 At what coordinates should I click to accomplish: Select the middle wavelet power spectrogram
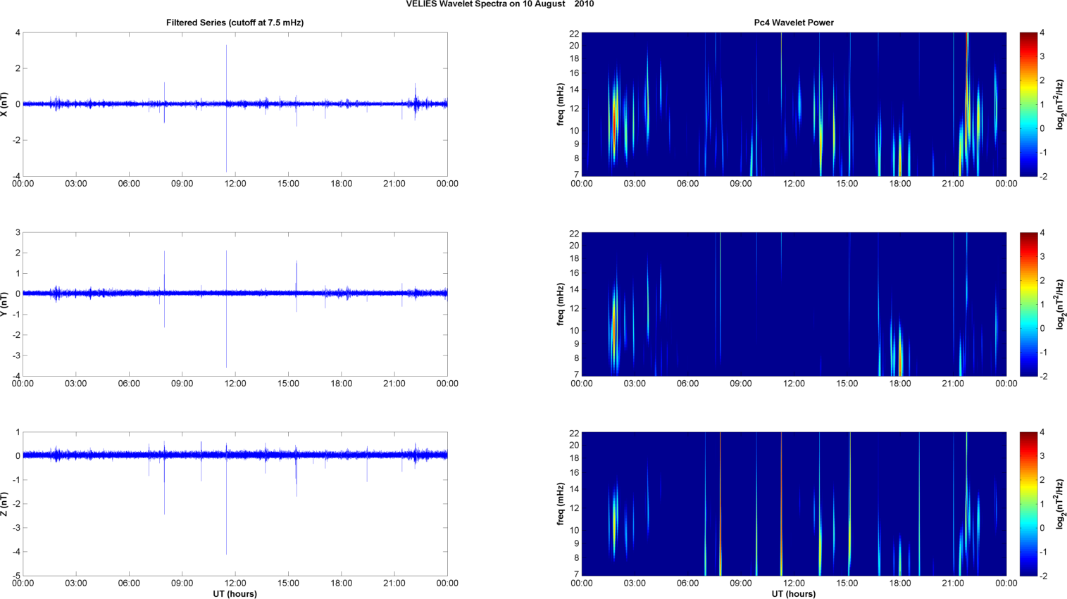pyautogui.click(x=793, y=304)
